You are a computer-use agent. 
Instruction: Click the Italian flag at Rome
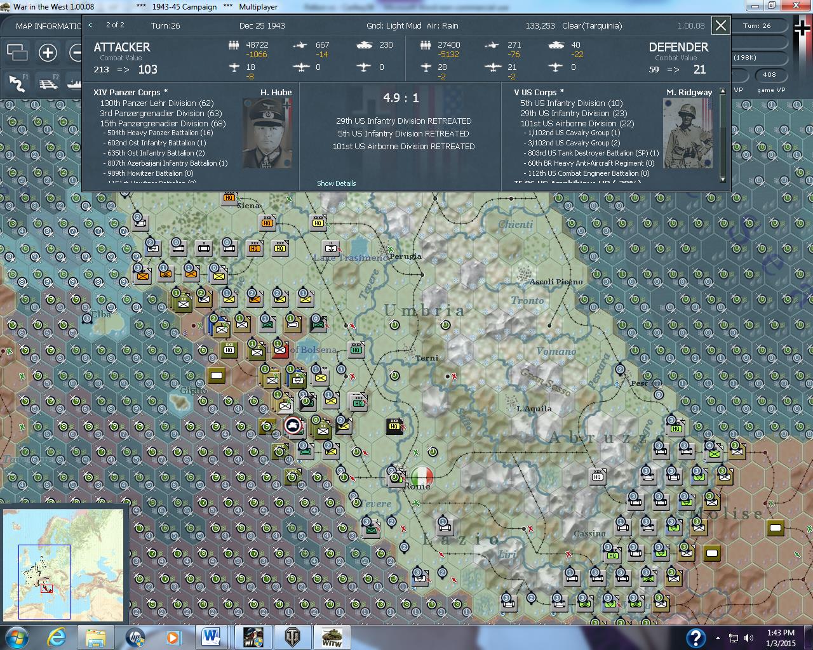(x=422, y=475)
